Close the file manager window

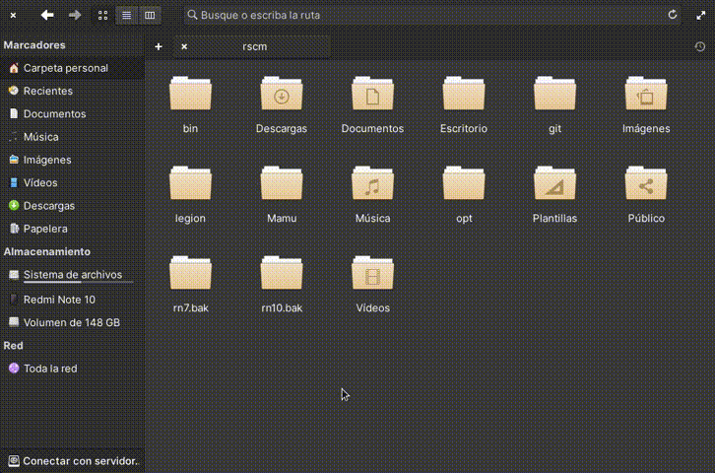[x=13, y=16]
